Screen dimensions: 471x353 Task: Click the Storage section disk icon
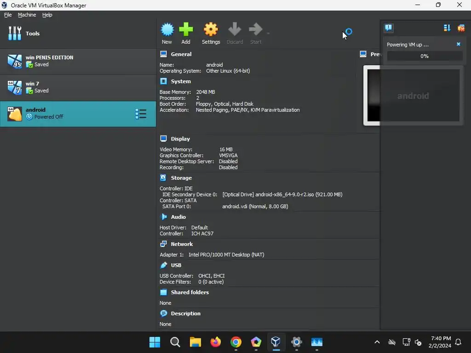[x=163, y=178]
